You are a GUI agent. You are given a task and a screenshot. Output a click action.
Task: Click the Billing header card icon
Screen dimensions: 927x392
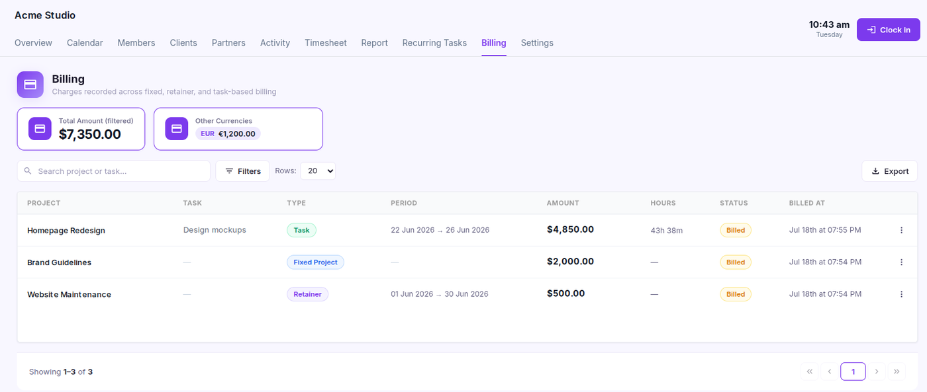pyautogui.click(x=30, y=85)
